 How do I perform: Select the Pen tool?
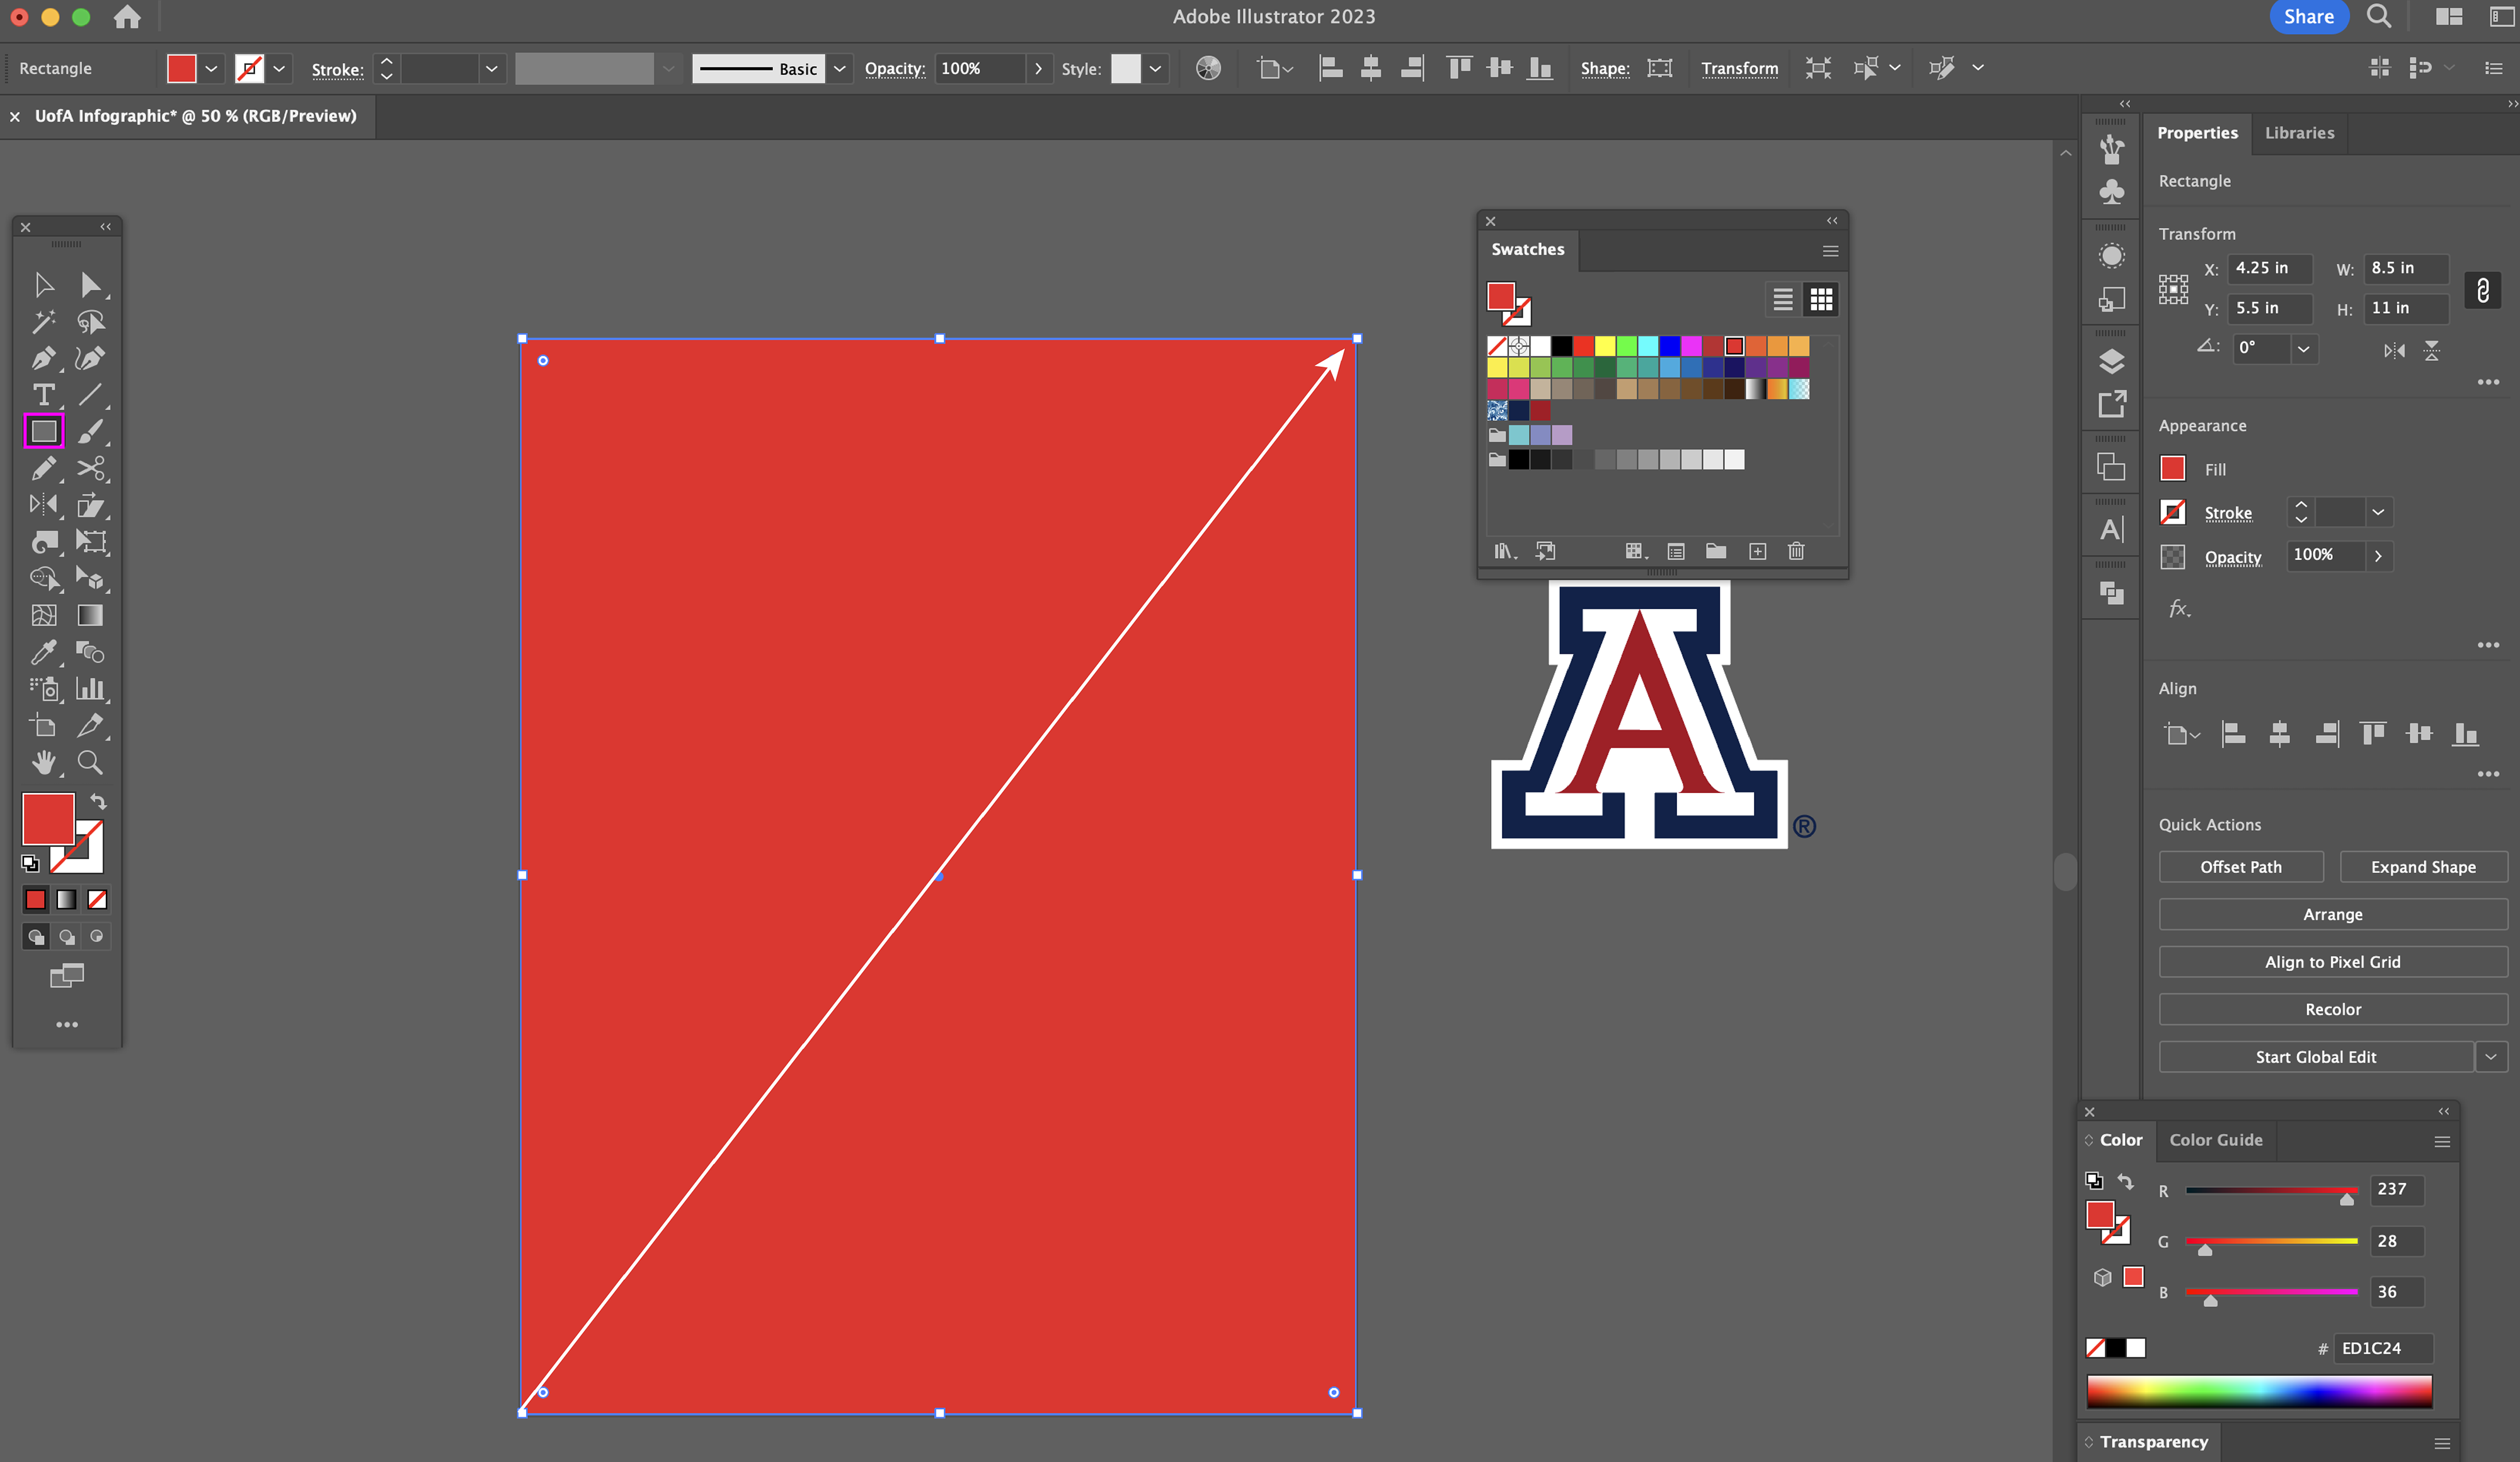[43, 358]
